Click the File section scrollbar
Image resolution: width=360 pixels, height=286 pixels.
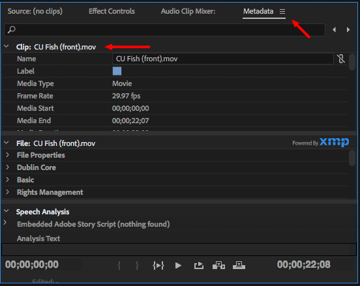tap(352, 158)
